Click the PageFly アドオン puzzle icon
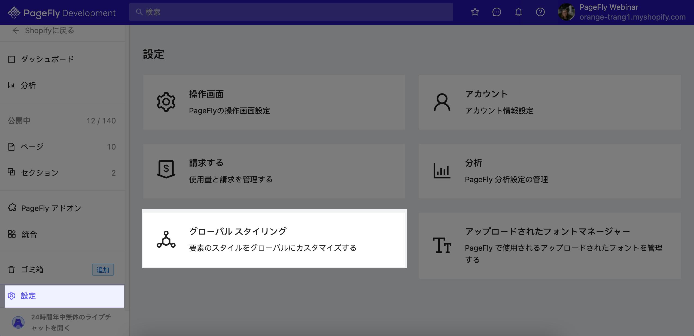The image size is (694, 336). [x=12, y=208]
